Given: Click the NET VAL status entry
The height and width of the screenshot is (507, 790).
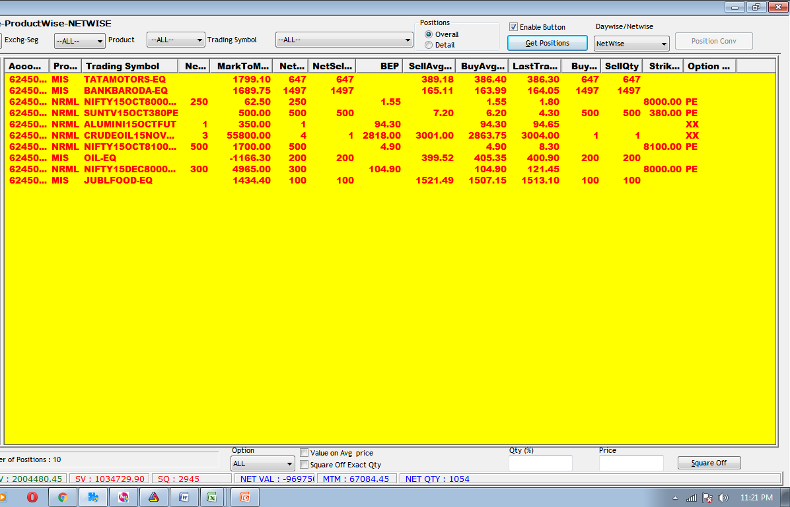Looking at the screenshot, I should point(275,479).
